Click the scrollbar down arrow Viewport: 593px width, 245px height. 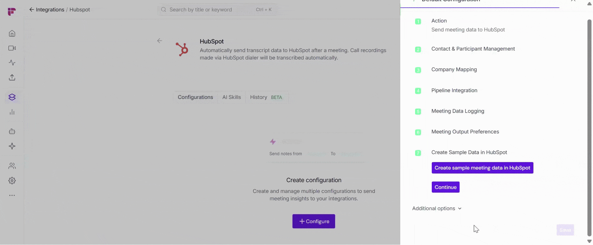[589, 241]
